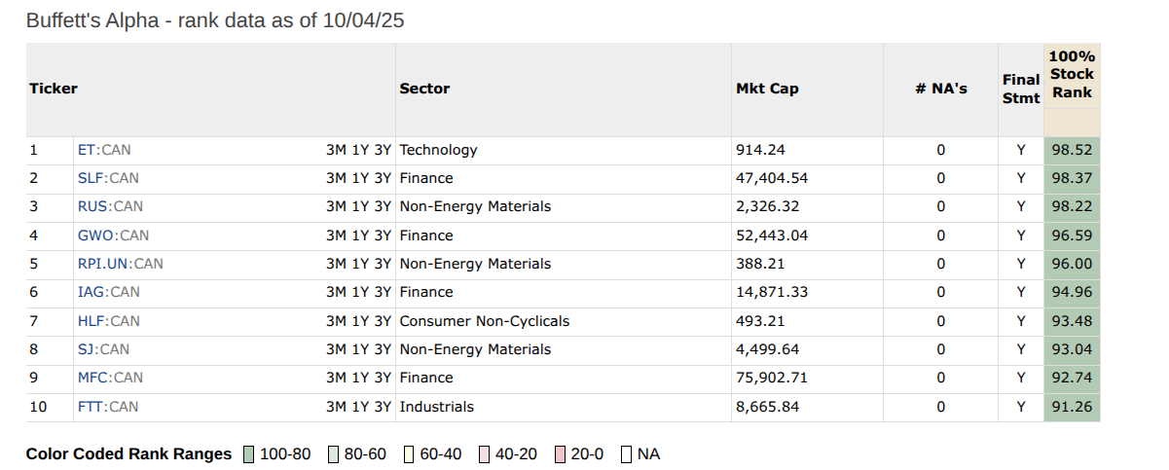The width and height of the screenshot is (1169, 470).
Task: Click the 20-0 rank range color swatch
Action: [560, 454]
